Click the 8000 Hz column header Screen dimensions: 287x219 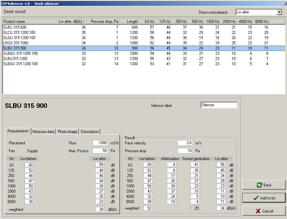(261, 22)
